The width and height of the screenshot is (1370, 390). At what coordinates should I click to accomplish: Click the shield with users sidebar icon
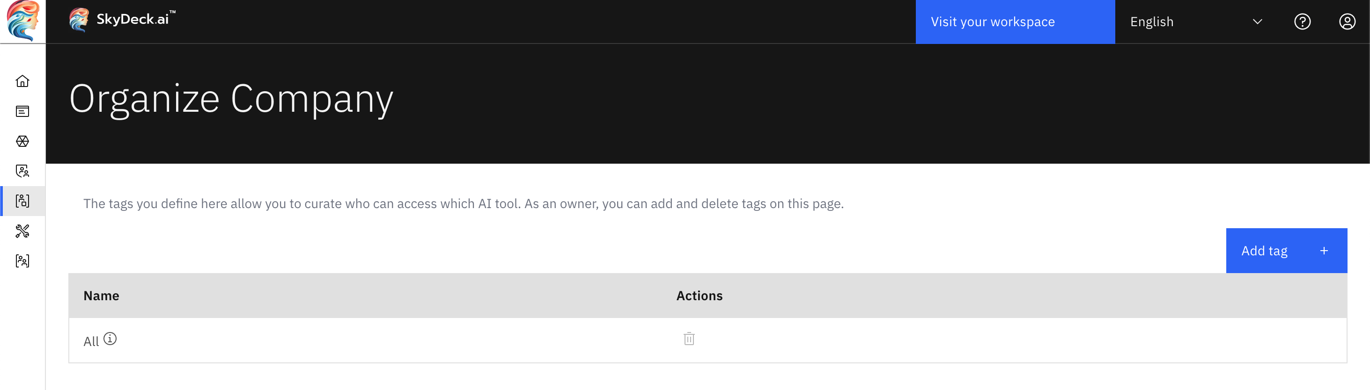22,171
